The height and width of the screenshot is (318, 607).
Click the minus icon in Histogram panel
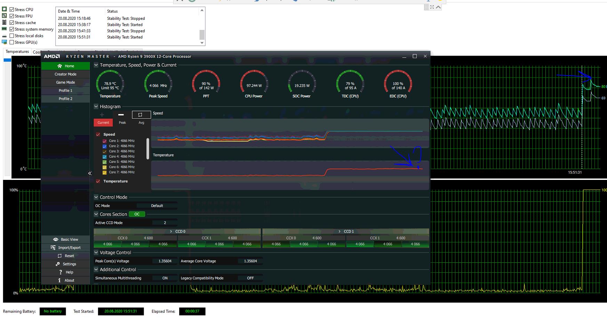[121, 114]
